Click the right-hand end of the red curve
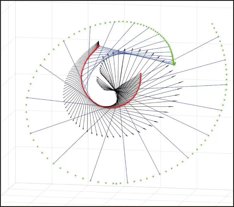Screen dimensions: 234x207 tap(141, 74)
